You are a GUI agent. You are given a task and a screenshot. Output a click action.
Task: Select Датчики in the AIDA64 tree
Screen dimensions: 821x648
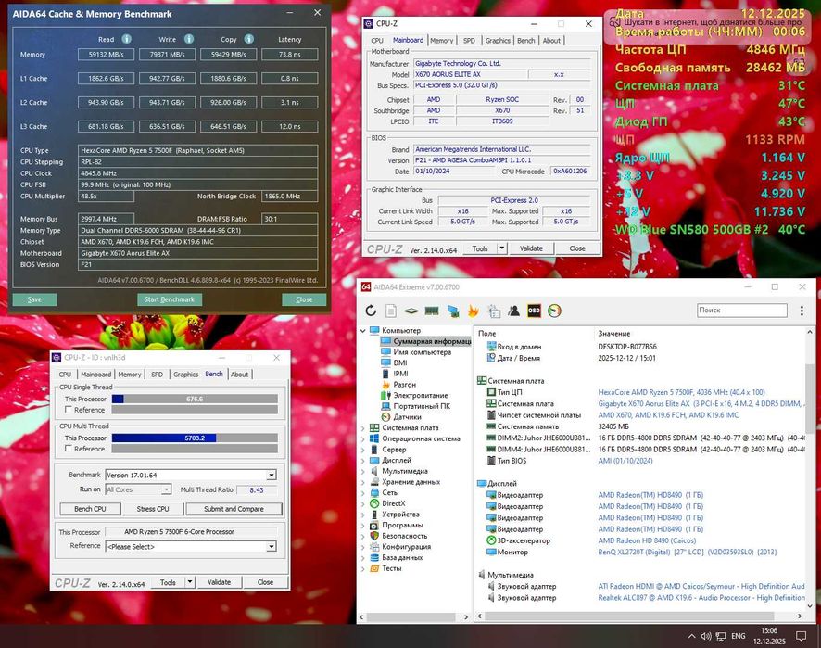[x=407, y=417]
